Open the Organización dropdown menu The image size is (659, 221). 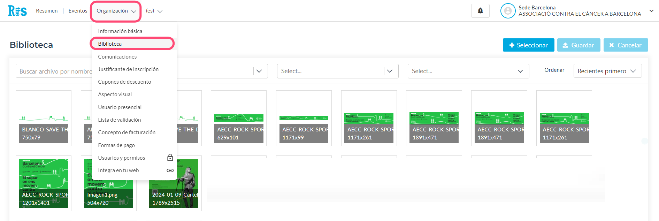116,11
